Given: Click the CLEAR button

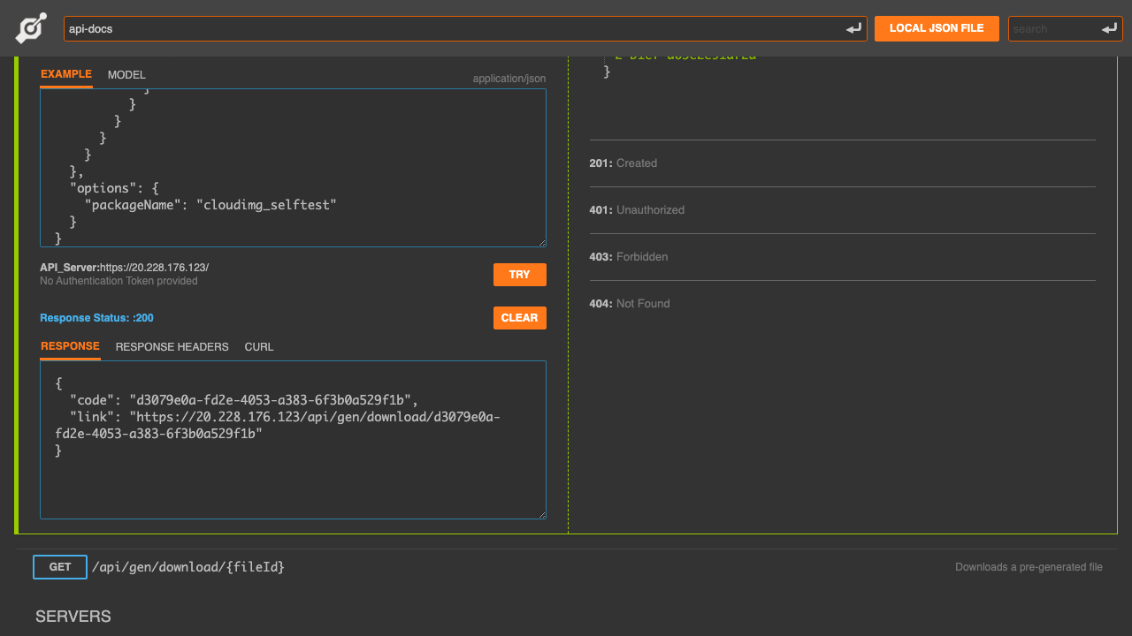Looking at the screenshot, I should (x=520, y=318).
